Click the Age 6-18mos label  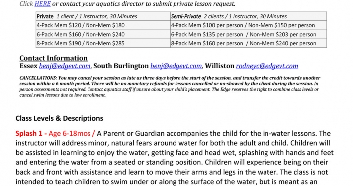70,133
